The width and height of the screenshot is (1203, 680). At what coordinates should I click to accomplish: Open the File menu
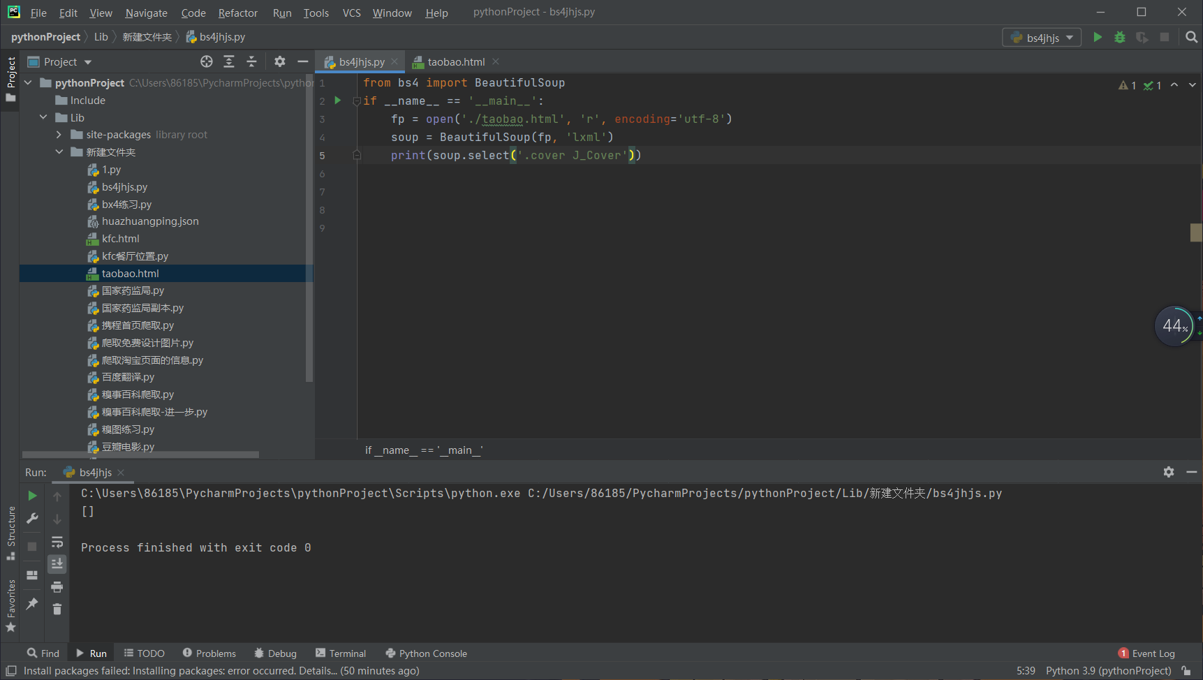tap(38, 13)
